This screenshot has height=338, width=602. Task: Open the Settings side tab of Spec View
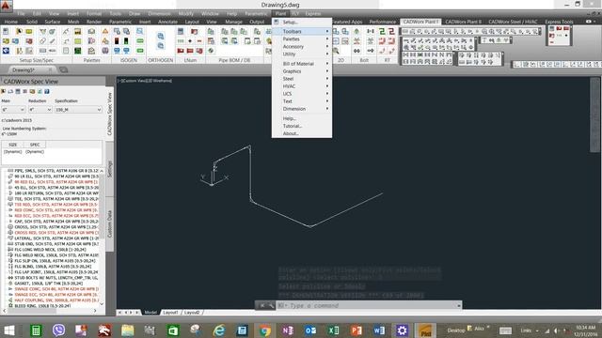click(110, 169)
